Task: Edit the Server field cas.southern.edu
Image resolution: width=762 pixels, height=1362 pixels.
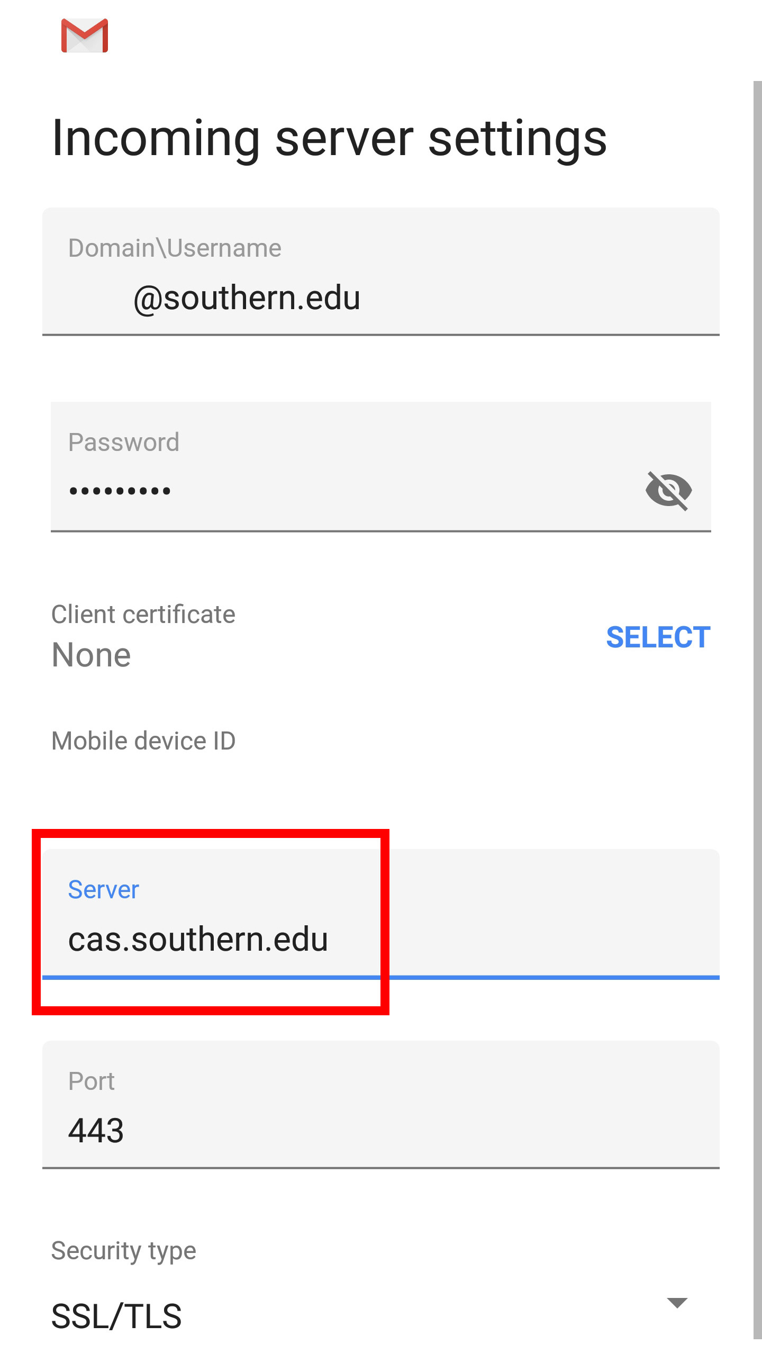Action: coord(198,940)
